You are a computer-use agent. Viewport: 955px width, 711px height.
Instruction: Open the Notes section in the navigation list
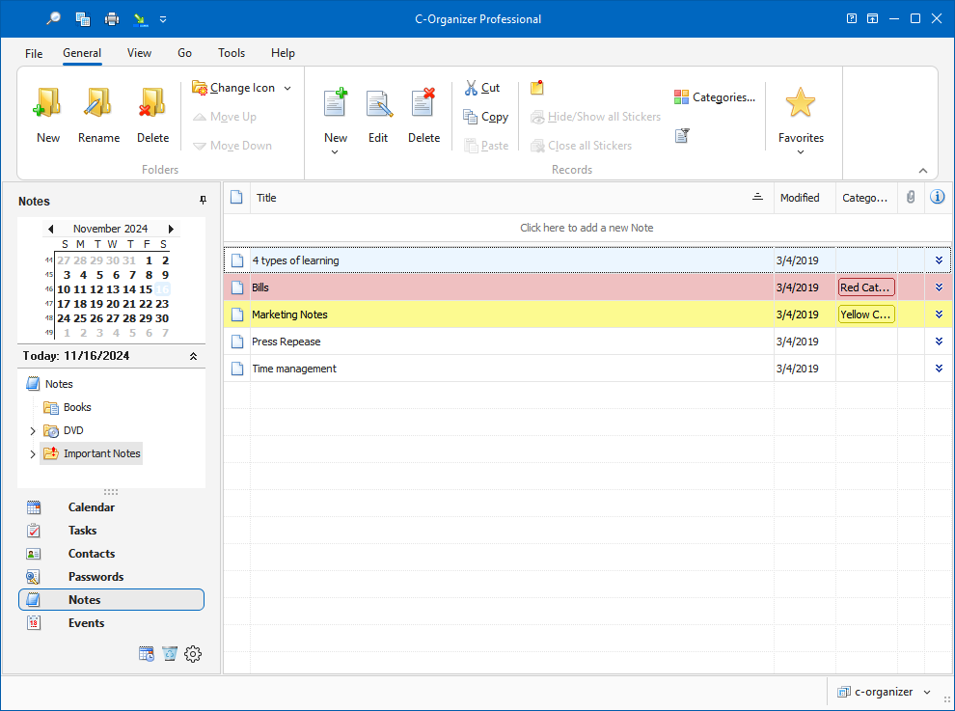point(112,599)
